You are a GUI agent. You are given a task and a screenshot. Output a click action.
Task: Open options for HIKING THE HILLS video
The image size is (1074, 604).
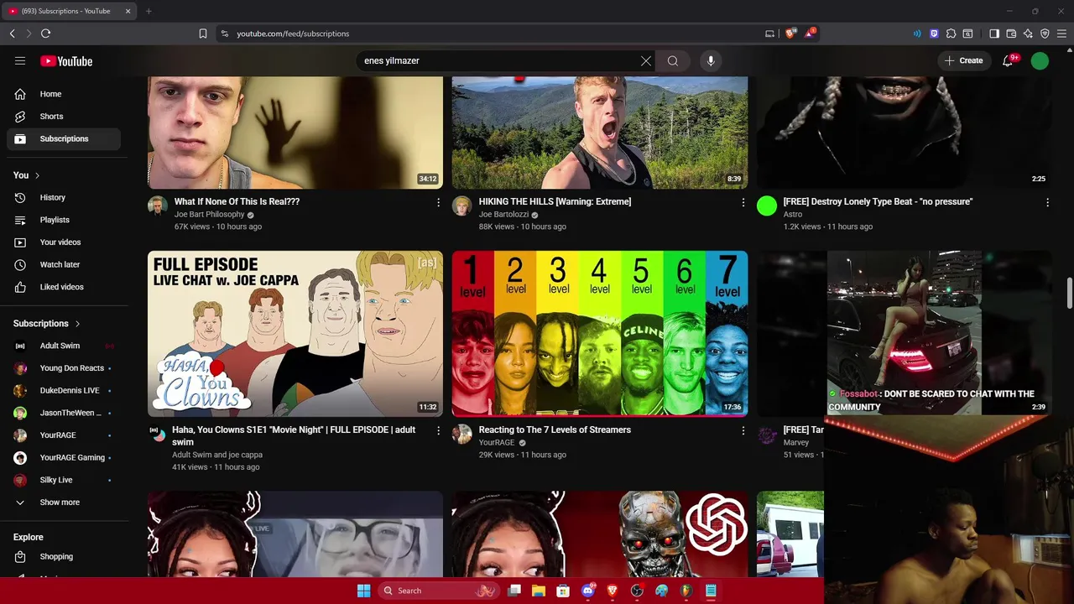click(743, 202)
